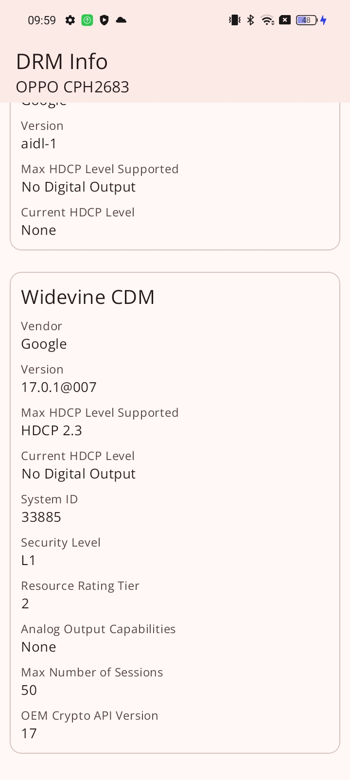Tap the 17.0.1@007 version value
The height and width of the screenshot is (780, 350).
pyautogui.click(x=59, y=387)
